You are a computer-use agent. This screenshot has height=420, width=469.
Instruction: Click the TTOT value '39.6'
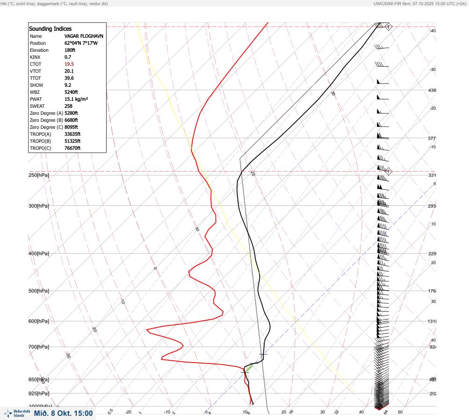pyautogui.click(x=69, y=78)
